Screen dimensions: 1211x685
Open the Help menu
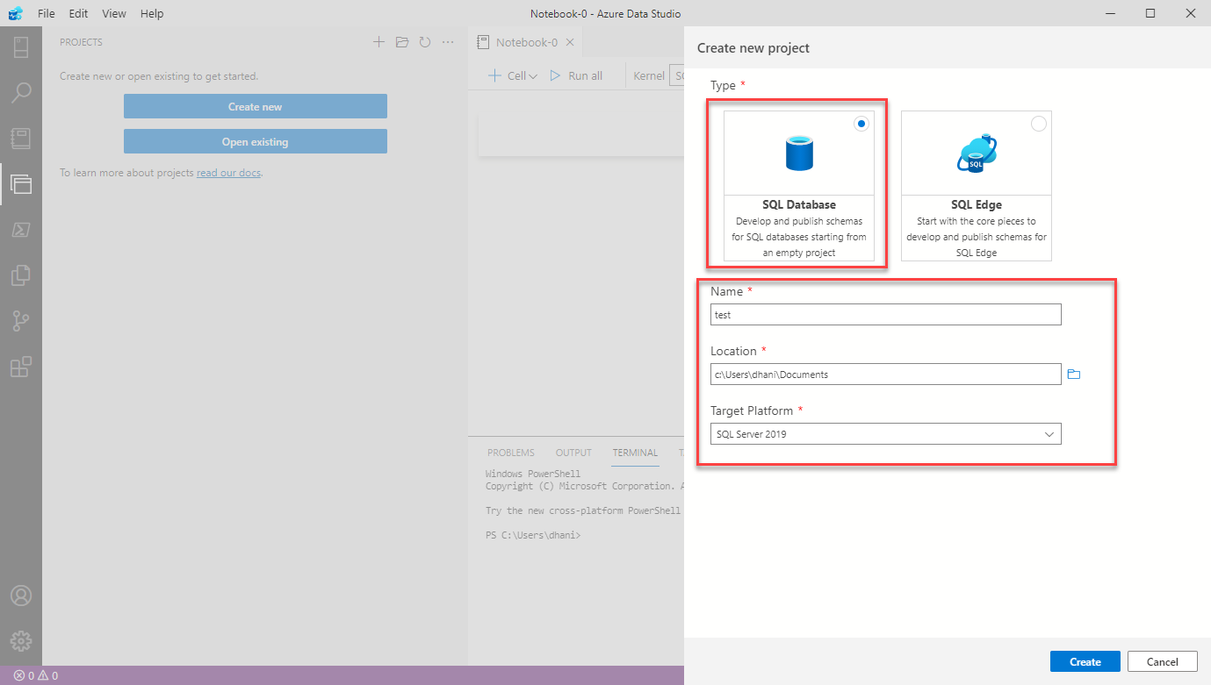[152, 13]
